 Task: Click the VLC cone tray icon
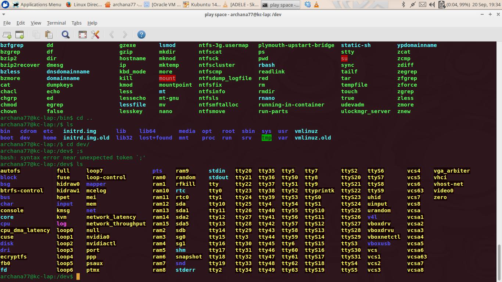pyautogui.click(x=316, y=5)
